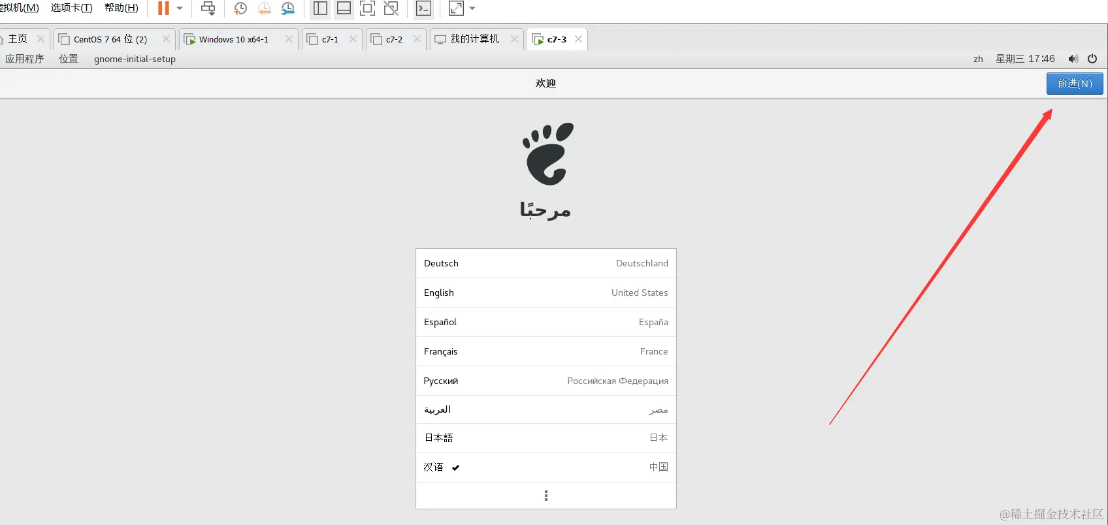Click the gnome-initial-setup app menu
The height and width of the screenshot is (525, 1108).
click(135, 59)
